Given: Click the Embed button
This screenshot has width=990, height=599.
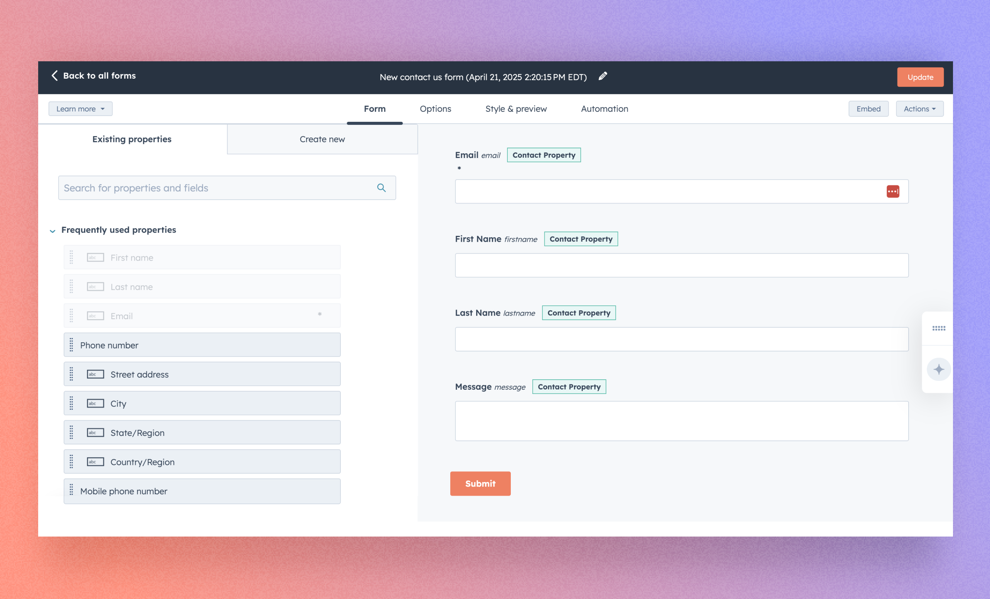Looking at the screenshot, I should click(868, 109).
